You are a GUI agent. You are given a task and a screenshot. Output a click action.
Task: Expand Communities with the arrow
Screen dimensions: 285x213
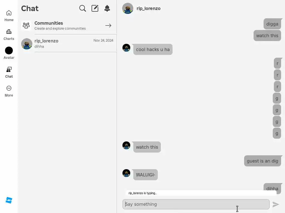pyautogui.click(x=108, y=26)
